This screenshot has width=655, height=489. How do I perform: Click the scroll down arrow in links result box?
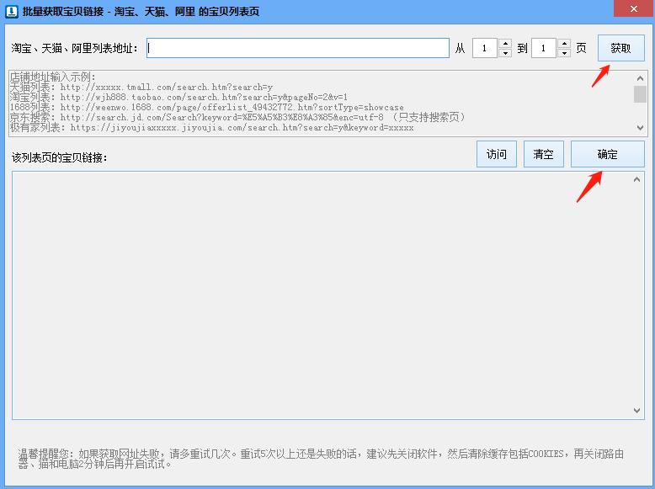click(x=636, y=411)
